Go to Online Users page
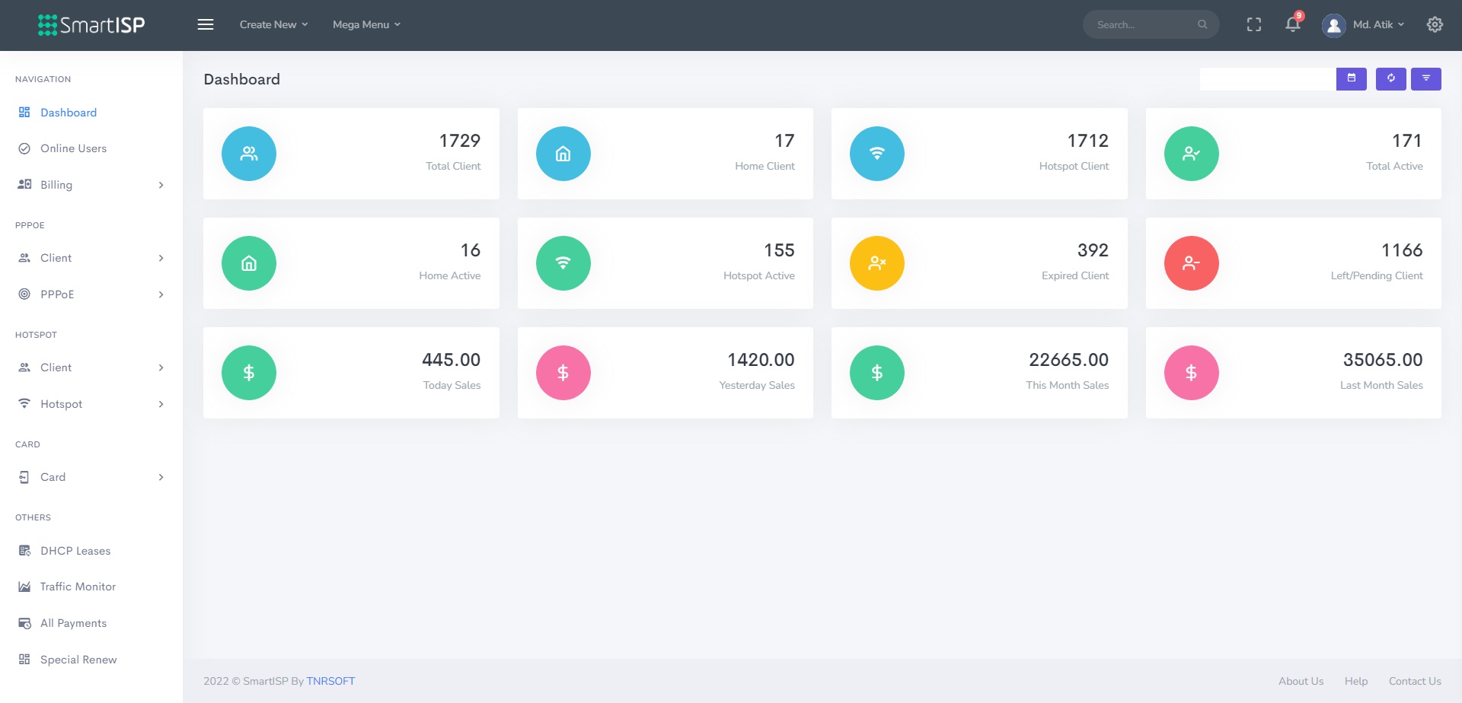This screenshot has height=703, width=1462. pyautogui.click(x=73, y=148)
